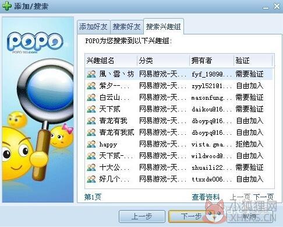Switch to the 添加好友 tab

[x=93, y=27]
